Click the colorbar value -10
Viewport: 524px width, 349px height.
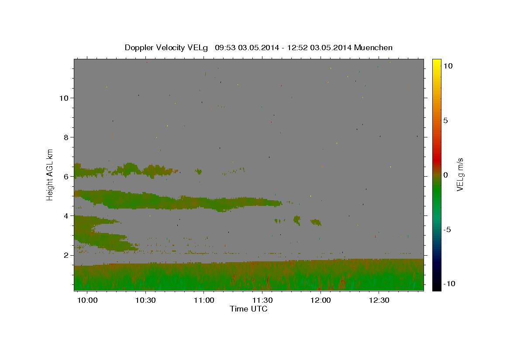(x=449, y=284)
